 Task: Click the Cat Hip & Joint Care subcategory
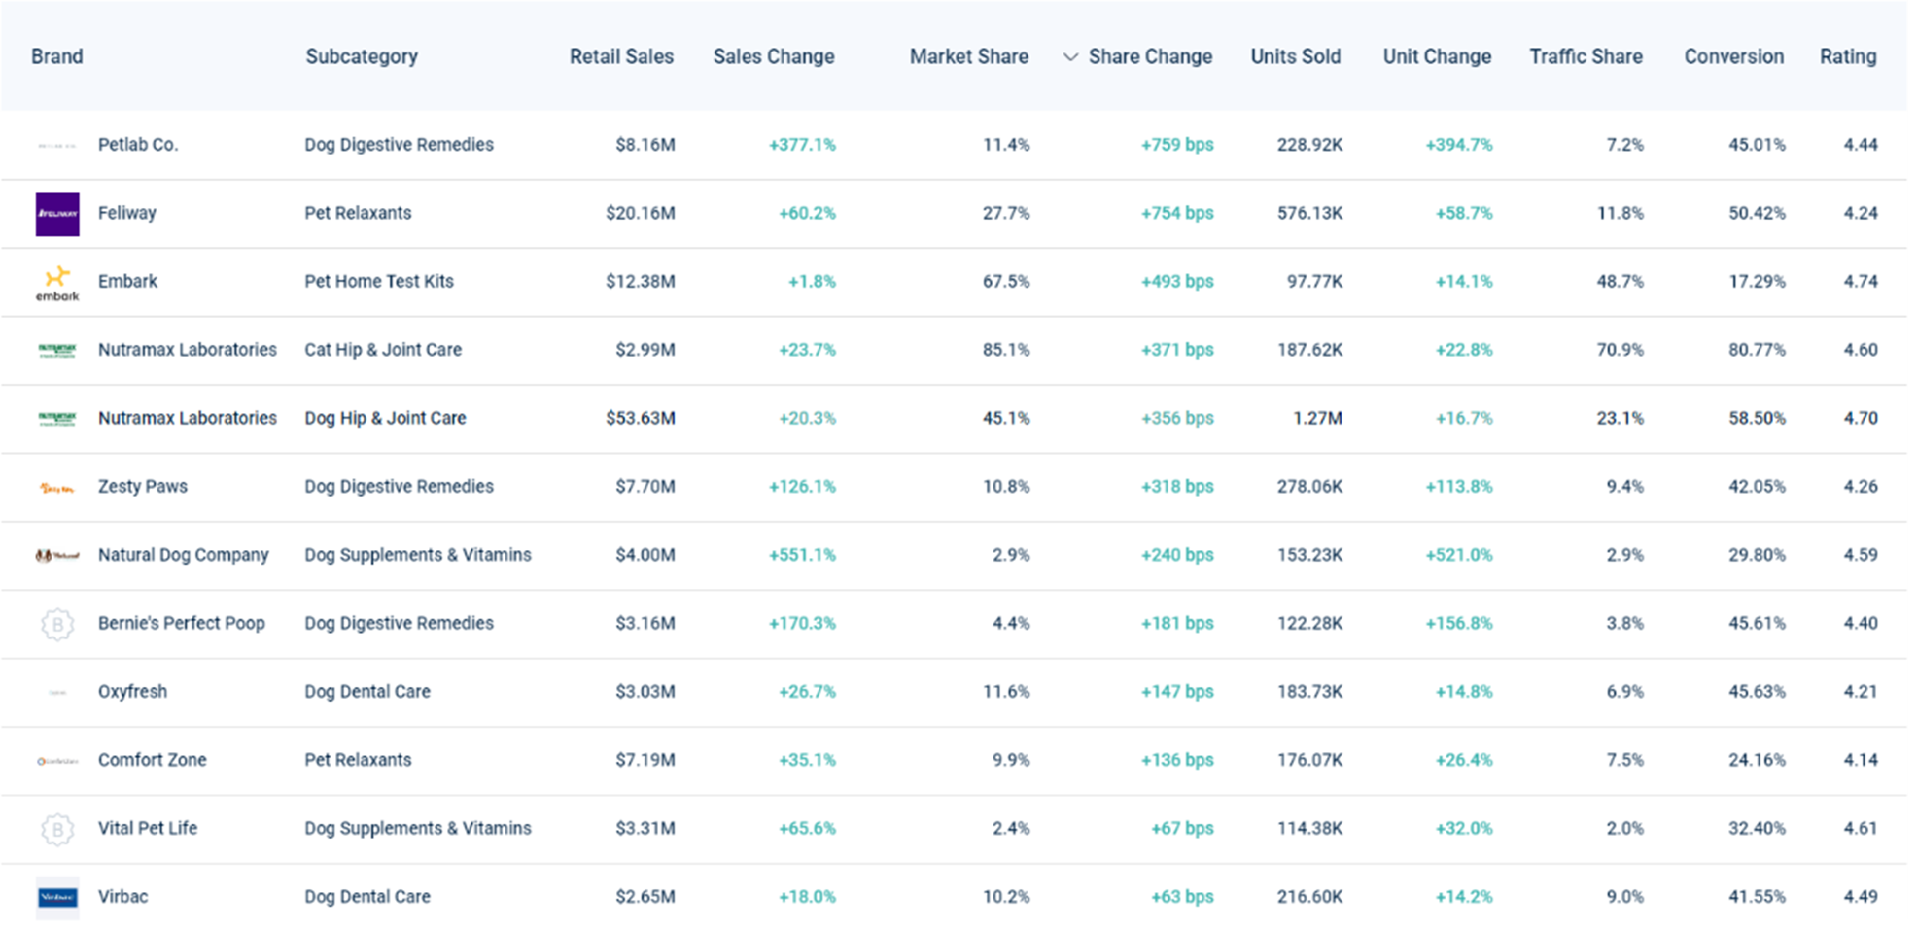click(x=383, y=350)
